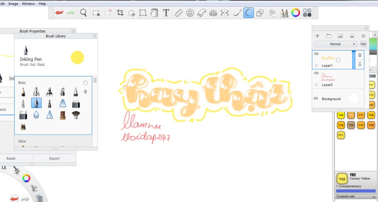Toggle the French Curve tool

pos(202,13)
